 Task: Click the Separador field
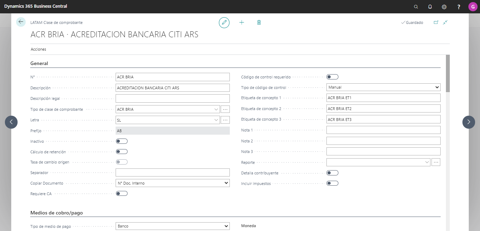173,172
